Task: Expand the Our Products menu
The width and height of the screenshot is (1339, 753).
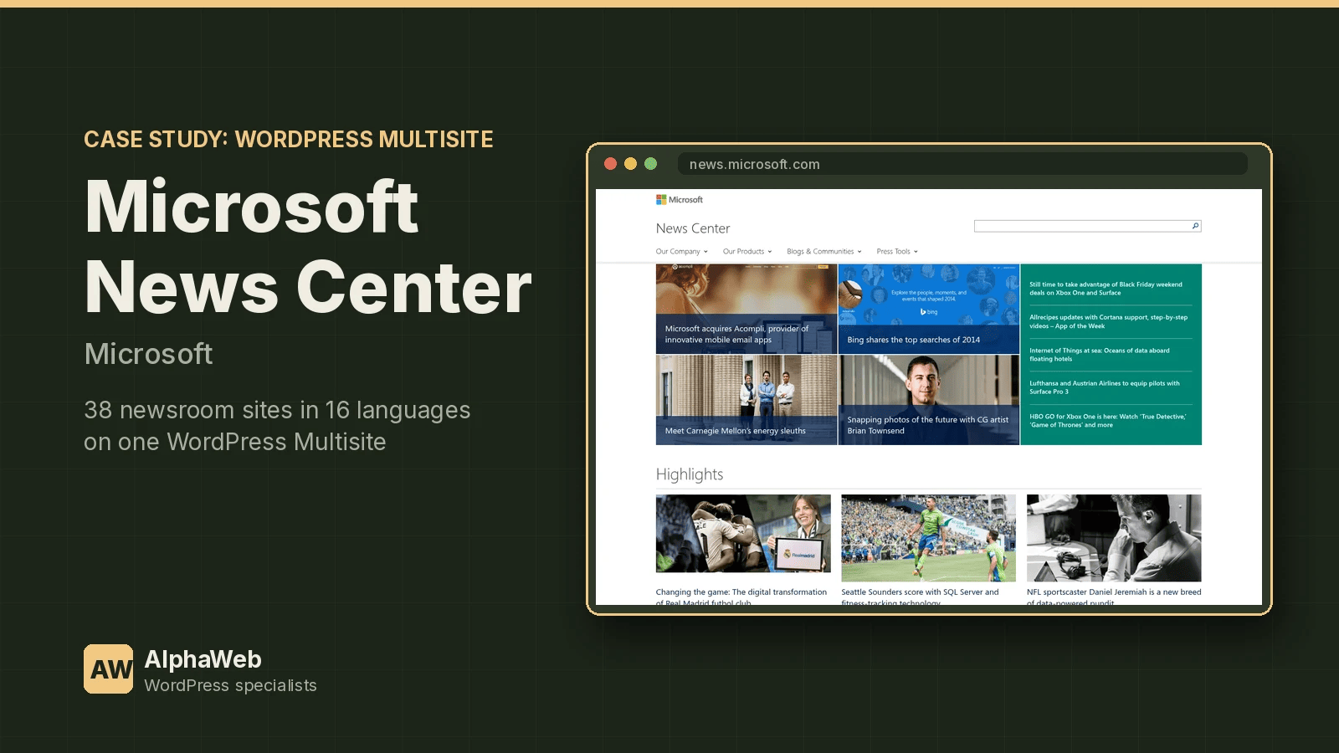Action: tap(747, 251)
